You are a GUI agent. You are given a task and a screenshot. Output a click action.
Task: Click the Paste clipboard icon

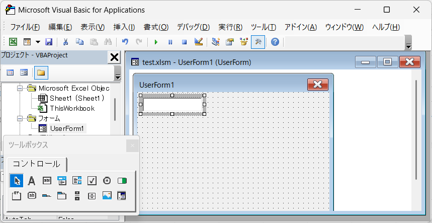pyautogui.click(x=94, y=42)
